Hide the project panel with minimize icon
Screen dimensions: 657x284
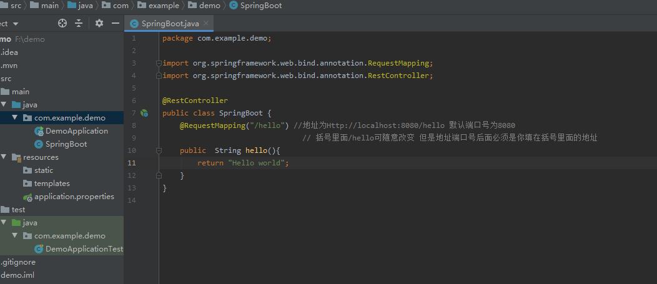(x=116, y=24)
